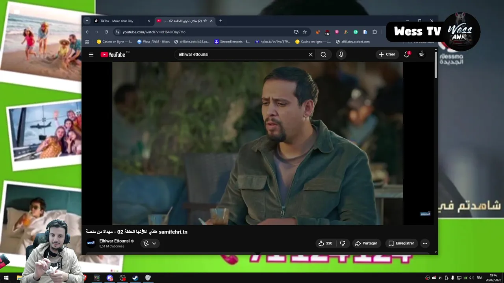Like the video showing 330 likes
504x283 pixels.
[x=325, y=243]
